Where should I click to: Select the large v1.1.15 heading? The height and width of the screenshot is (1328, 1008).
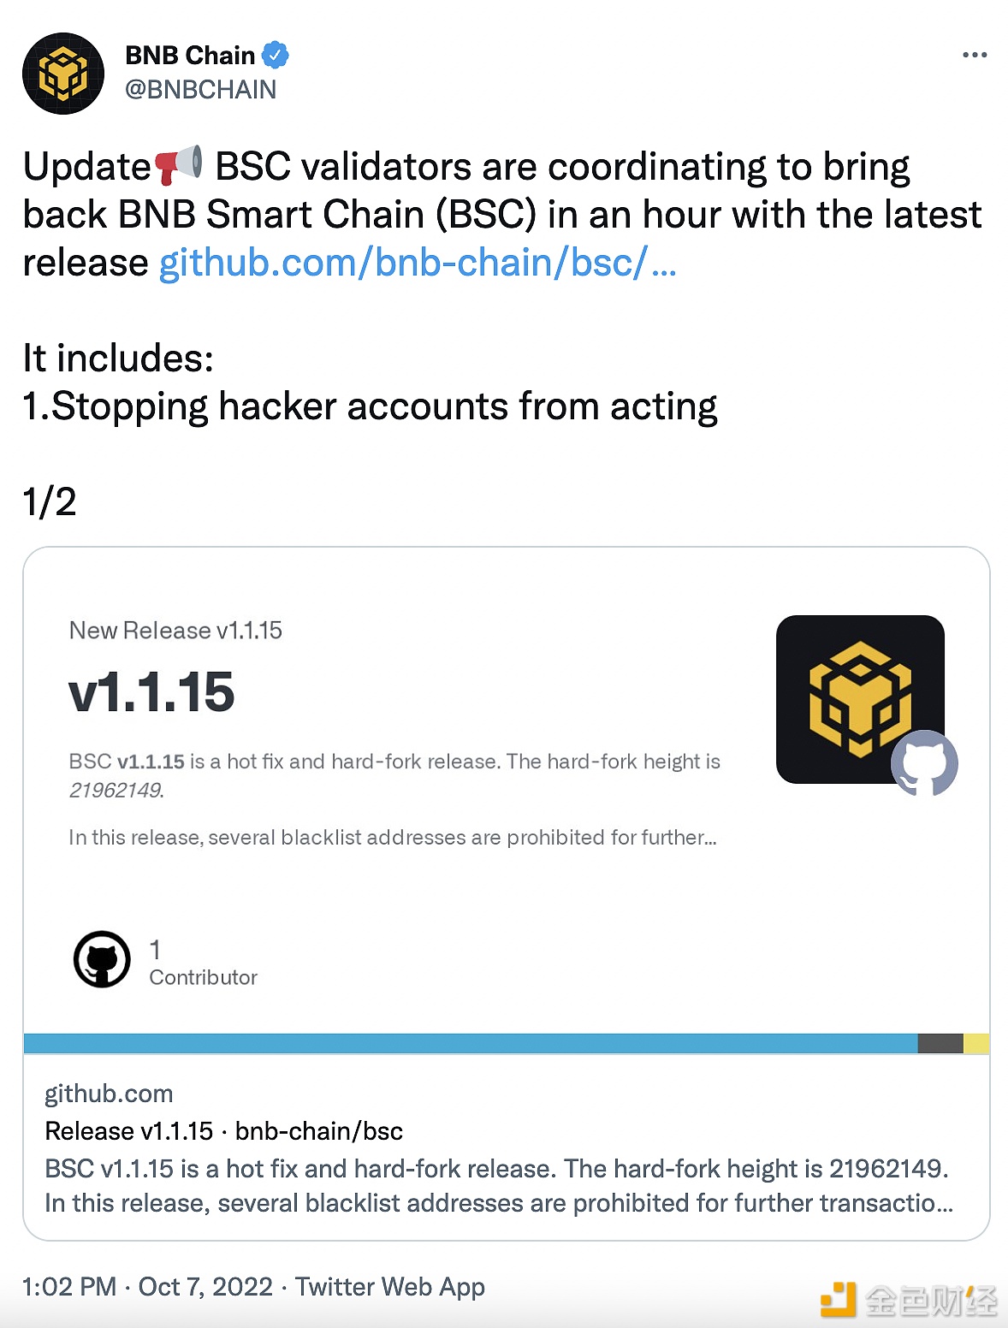tap(151, 691)
